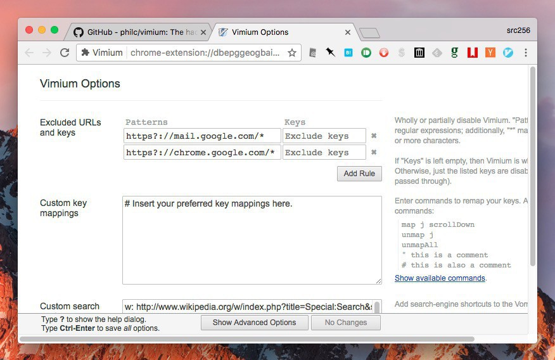Click the page vertical scrollbar
This screenshot has width=555, height=360.
532,166
